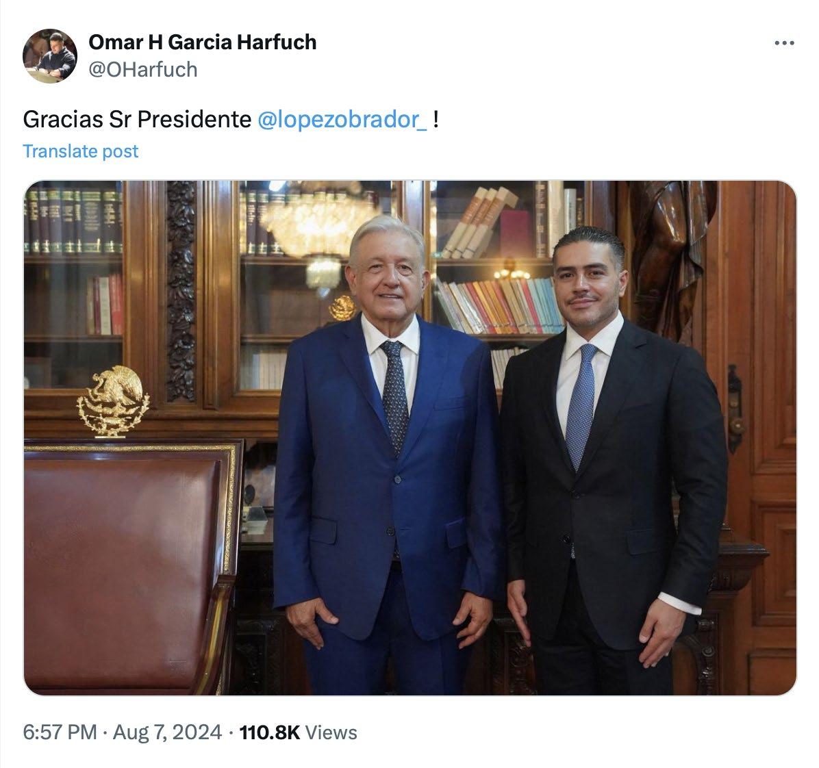The height and width of the screenshot is (768, 819).
Task: Open the 110.8K view count
Action: (270, 732)
